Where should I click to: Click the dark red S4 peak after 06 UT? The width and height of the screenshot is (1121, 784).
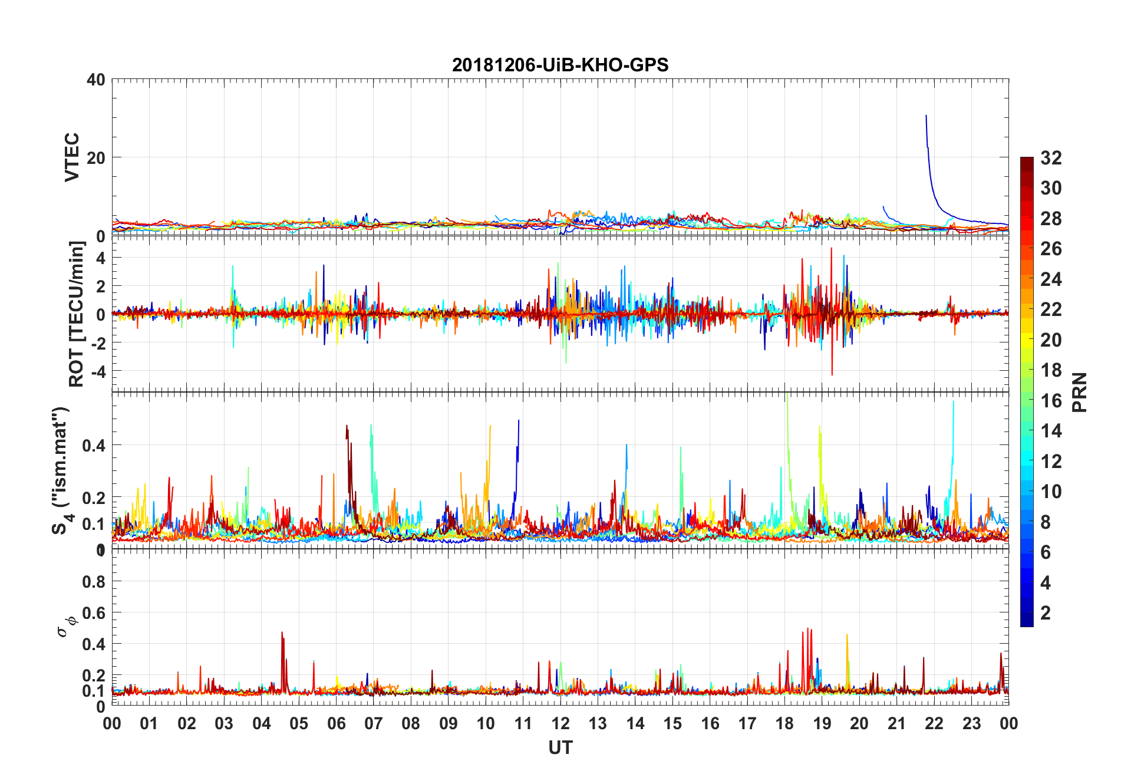(x=347, y=427)
